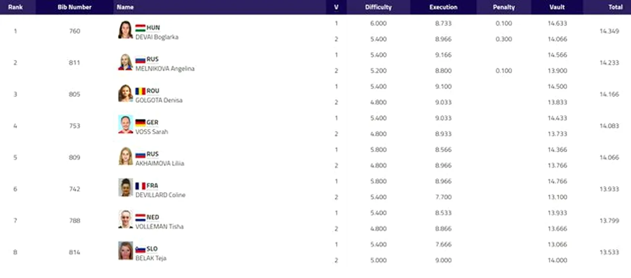Viewport: 631px width, 278px height.
Task: Select the 0.300 penalty value
Action: coord(504,39)
